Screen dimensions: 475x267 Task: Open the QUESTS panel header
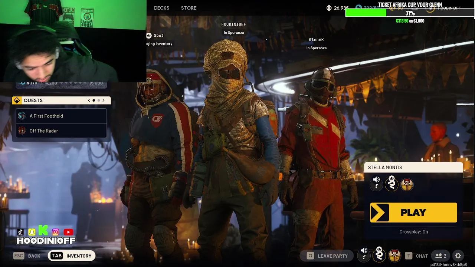click(x=61, y=100)
